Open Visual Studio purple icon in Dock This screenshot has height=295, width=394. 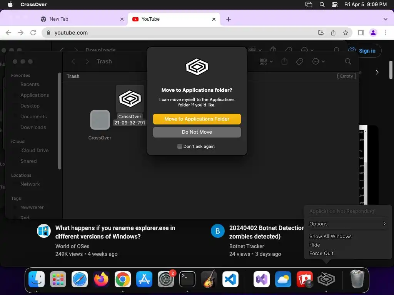[x=262, y=279]
